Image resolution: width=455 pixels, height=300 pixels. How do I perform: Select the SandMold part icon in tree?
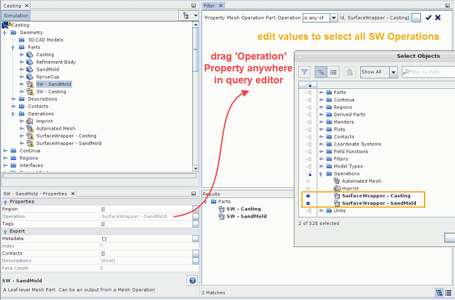pyautogui.click(x=30, y=69)
